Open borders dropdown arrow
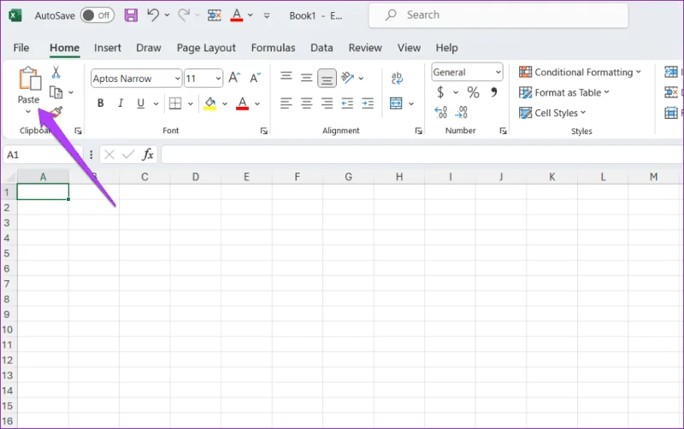 (190, 103)
